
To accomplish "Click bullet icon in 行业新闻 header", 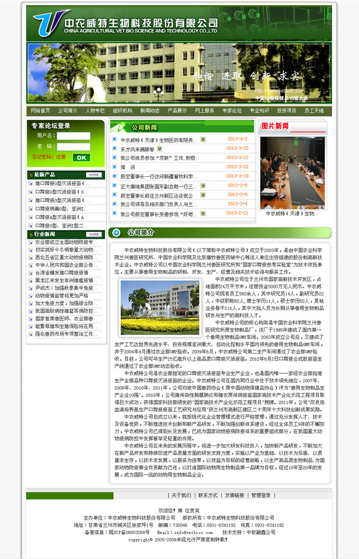I will pyautogui.click(x=31, y=235).
